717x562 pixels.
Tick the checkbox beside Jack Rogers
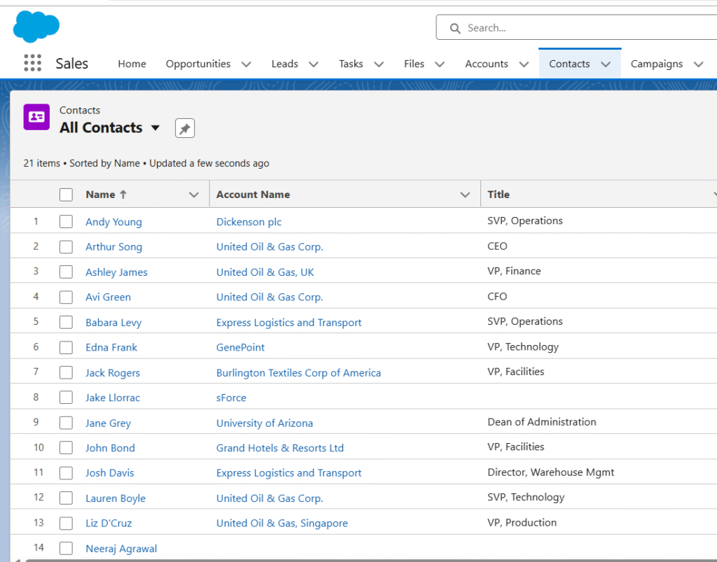(x=66, y=372)
